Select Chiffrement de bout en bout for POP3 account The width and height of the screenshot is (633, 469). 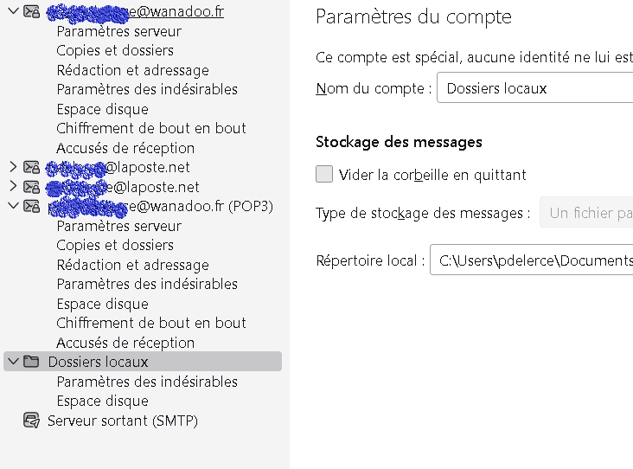point(151,323)
